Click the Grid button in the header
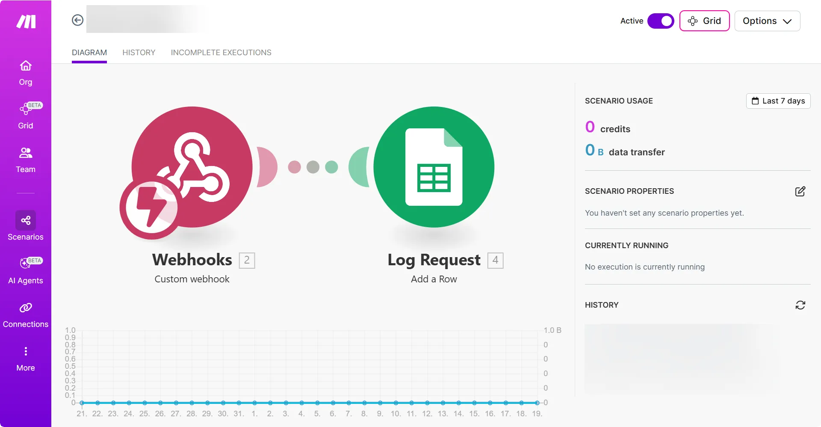The image size is (821, 427). click(x=704, y=21)
